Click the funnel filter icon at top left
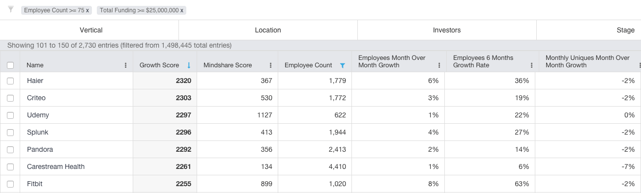The height and width of the screenshot is (193, 641). pos(11,9)
